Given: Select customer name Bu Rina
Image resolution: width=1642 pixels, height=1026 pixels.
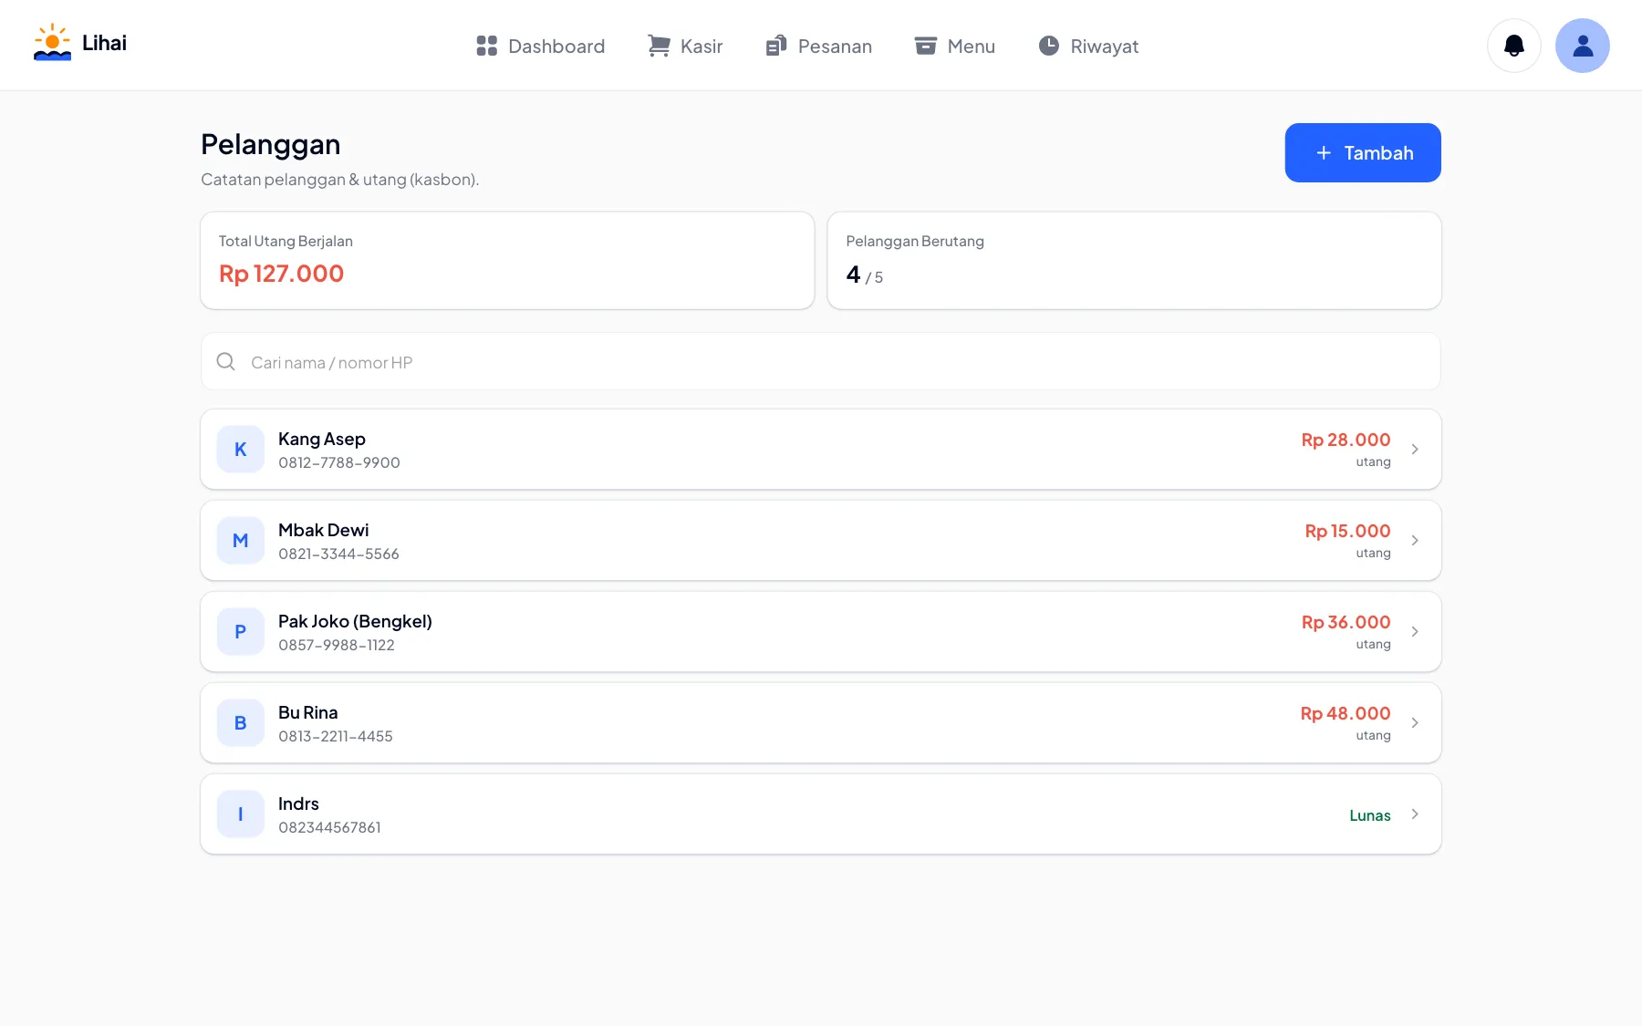Looking at the screenshot, I should coord(308,712).
